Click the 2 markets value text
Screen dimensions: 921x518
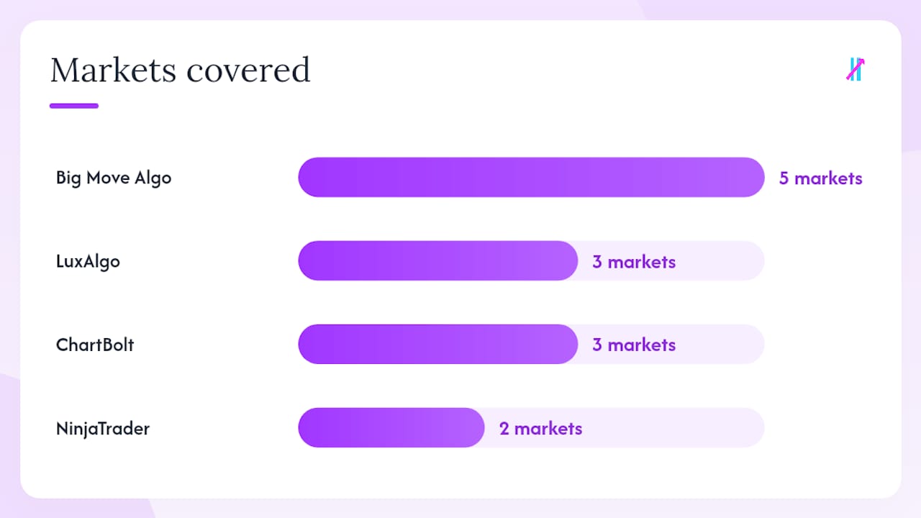540,429
